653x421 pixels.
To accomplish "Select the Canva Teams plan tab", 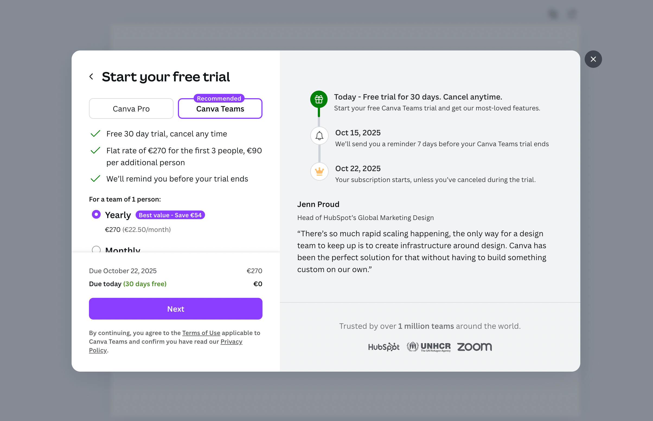I will click(x=220, y=109).
